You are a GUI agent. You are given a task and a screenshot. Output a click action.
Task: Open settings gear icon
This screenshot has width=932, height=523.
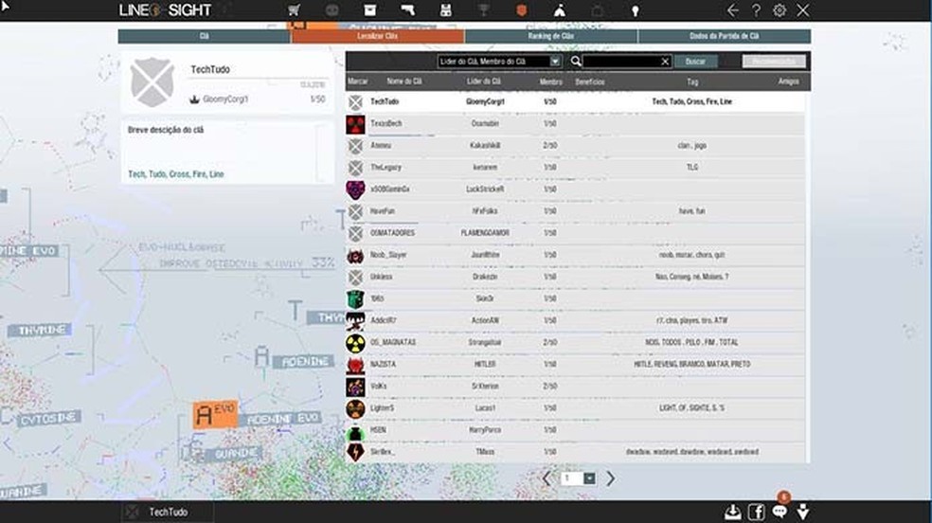point(780,10)
